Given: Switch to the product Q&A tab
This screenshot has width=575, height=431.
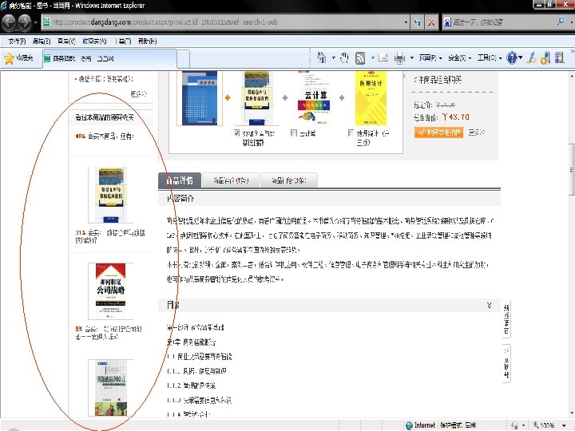Looking at the screenshot, I should 289,180.
